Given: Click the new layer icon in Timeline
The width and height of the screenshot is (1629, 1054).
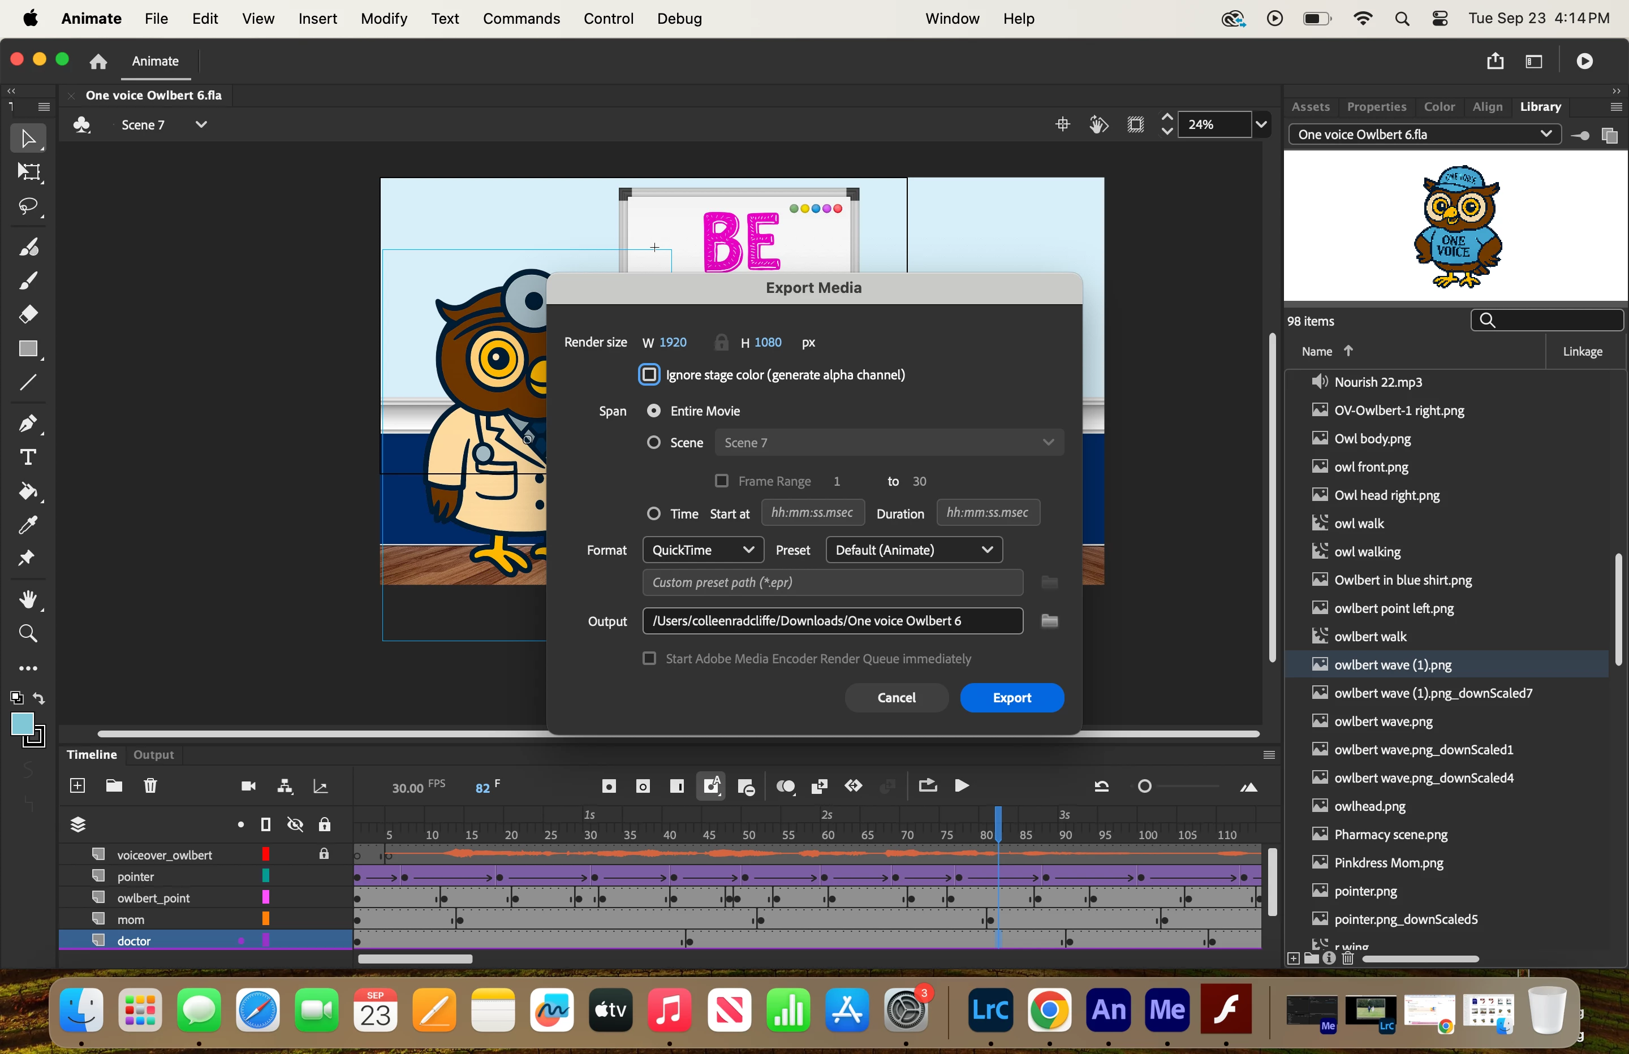Looking at the screenshot, I should pos(77,786).
